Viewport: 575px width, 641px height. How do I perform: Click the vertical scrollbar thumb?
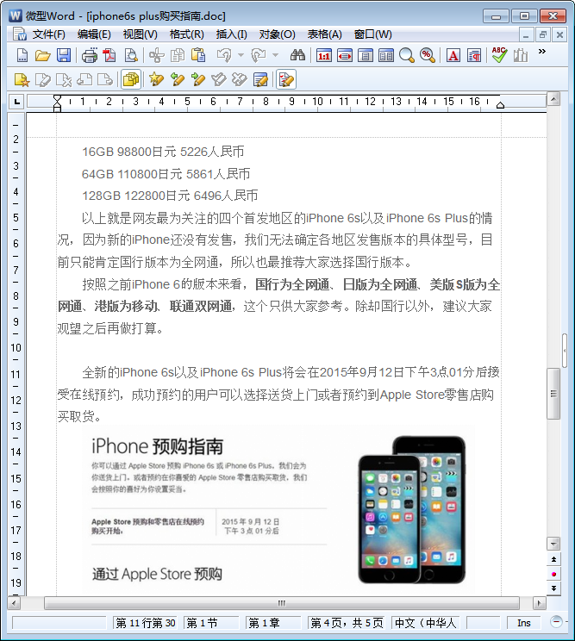553,393
